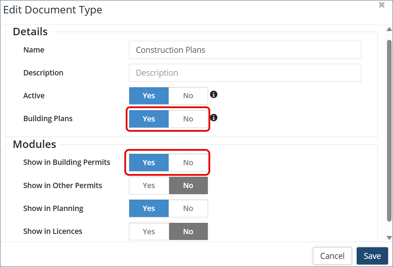Click info icon next to Active toggle
393x267 pixels.
click(x=213, y=94)
